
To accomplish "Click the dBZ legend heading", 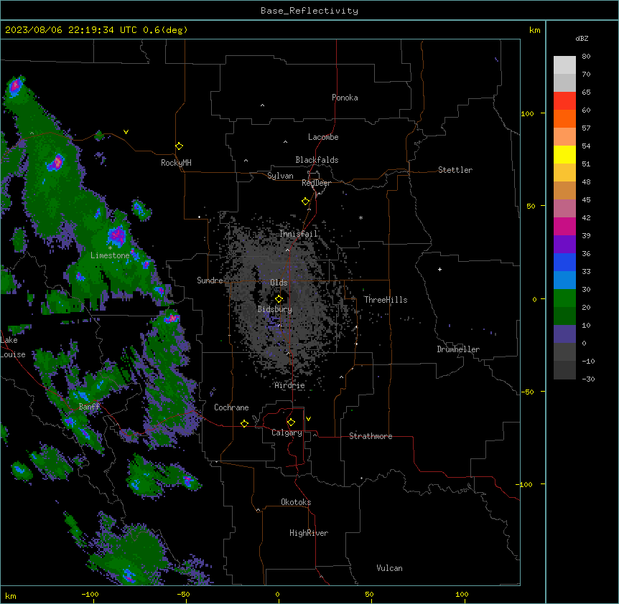I will click(x=582, y=38).
